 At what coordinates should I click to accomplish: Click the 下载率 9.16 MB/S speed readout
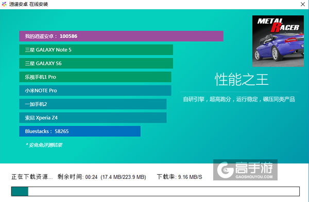point(180,177)
